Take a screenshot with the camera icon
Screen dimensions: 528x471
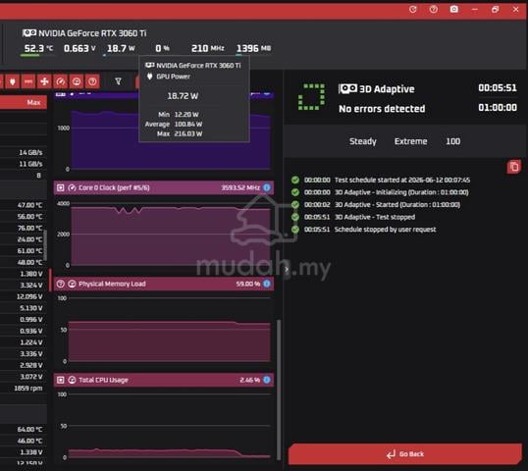(454, 10)
